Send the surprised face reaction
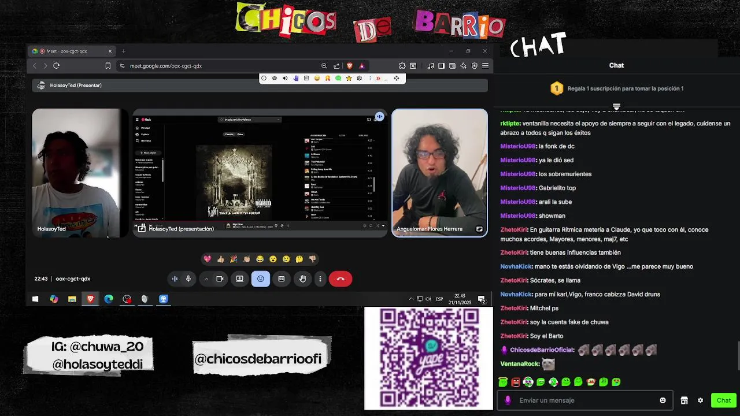 click(273, 259)
